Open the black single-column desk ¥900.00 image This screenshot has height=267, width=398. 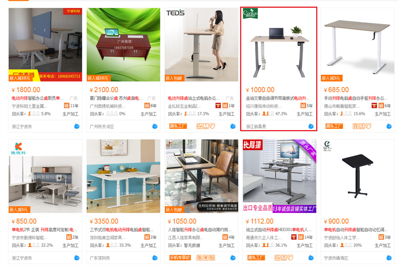[357, 176]
